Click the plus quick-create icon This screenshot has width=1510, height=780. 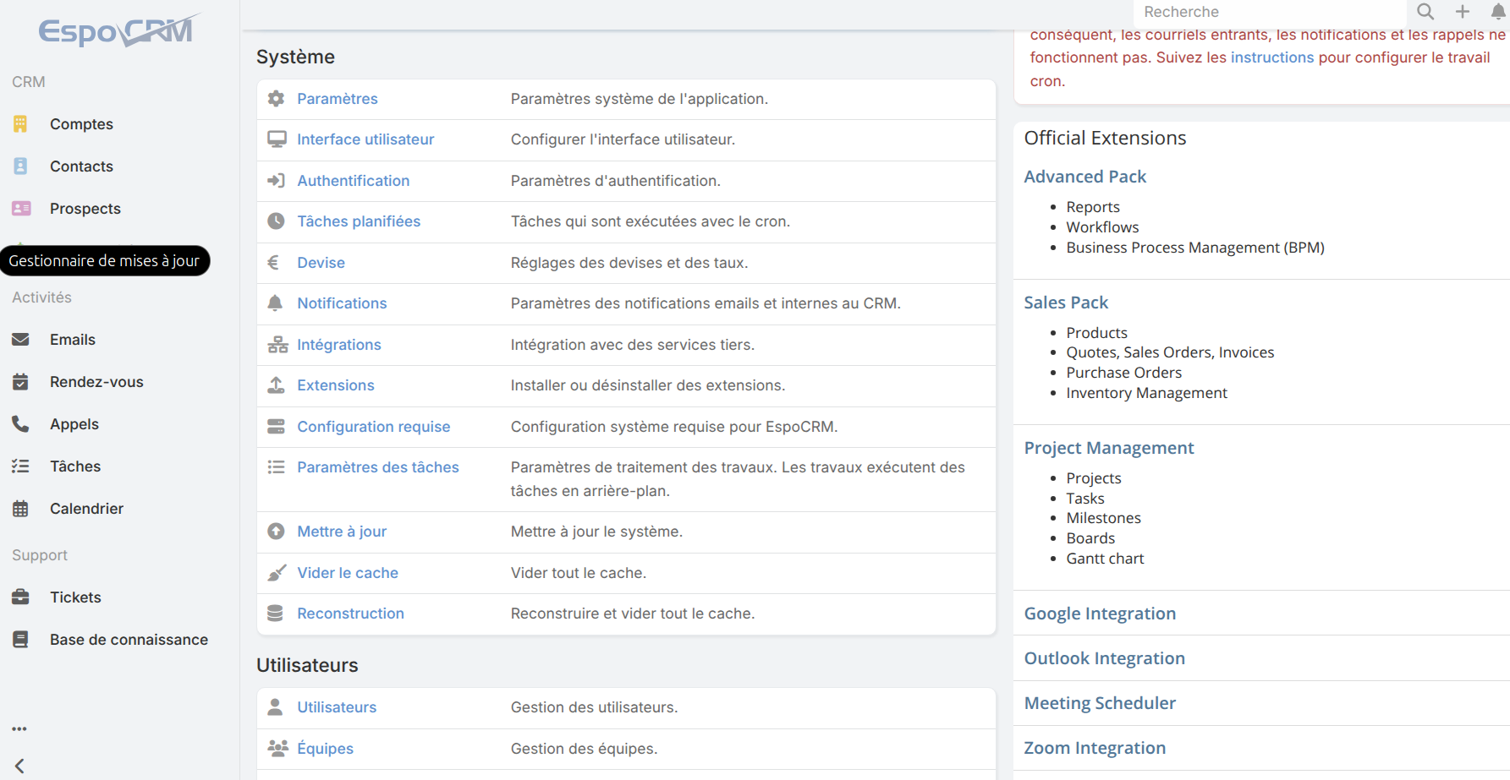click(1463, 12)
